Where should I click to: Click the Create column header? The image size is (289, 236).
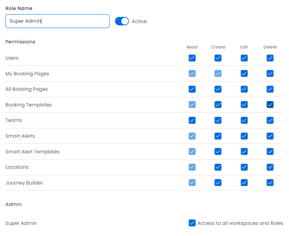point(218,47)
